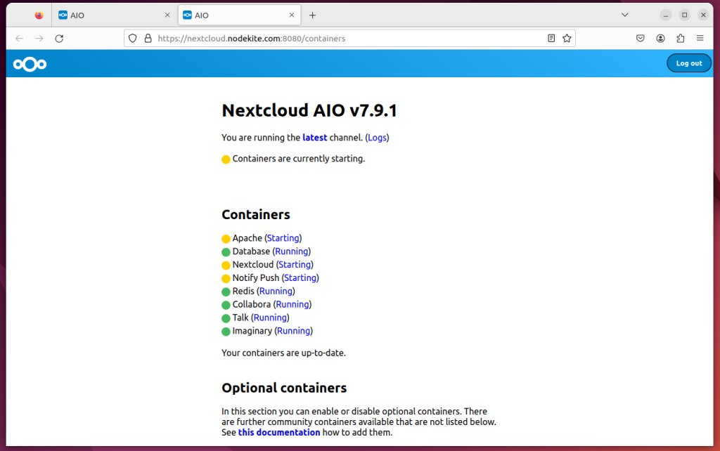Viewport: 720px width, 451px height.
Task: Open the browser extensions icon
Action: [680, 38]
